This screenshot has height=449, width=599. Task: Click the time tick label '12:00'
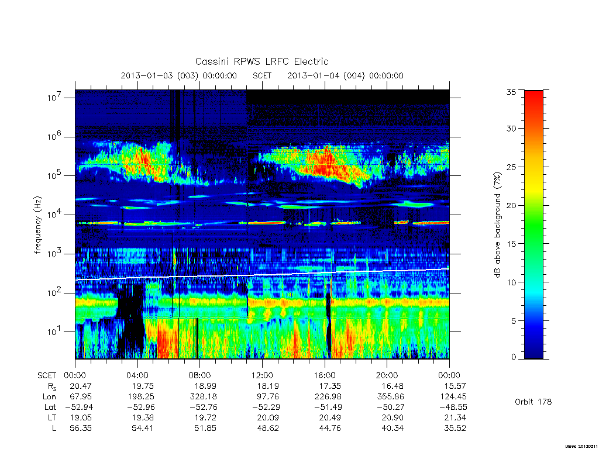click(262, 375)
